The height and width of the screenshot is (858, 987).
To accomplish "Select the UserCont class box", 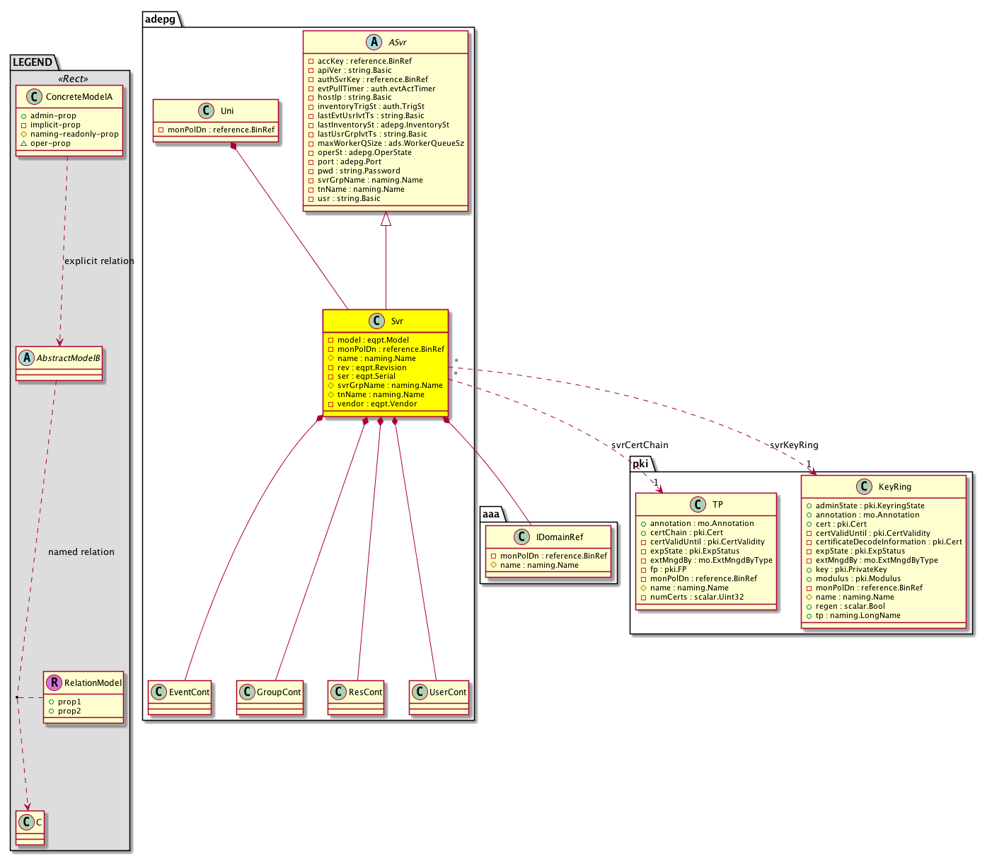I will (x=439, y=697).
